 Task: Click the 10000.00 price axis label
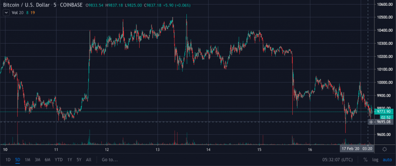(385, 82)
